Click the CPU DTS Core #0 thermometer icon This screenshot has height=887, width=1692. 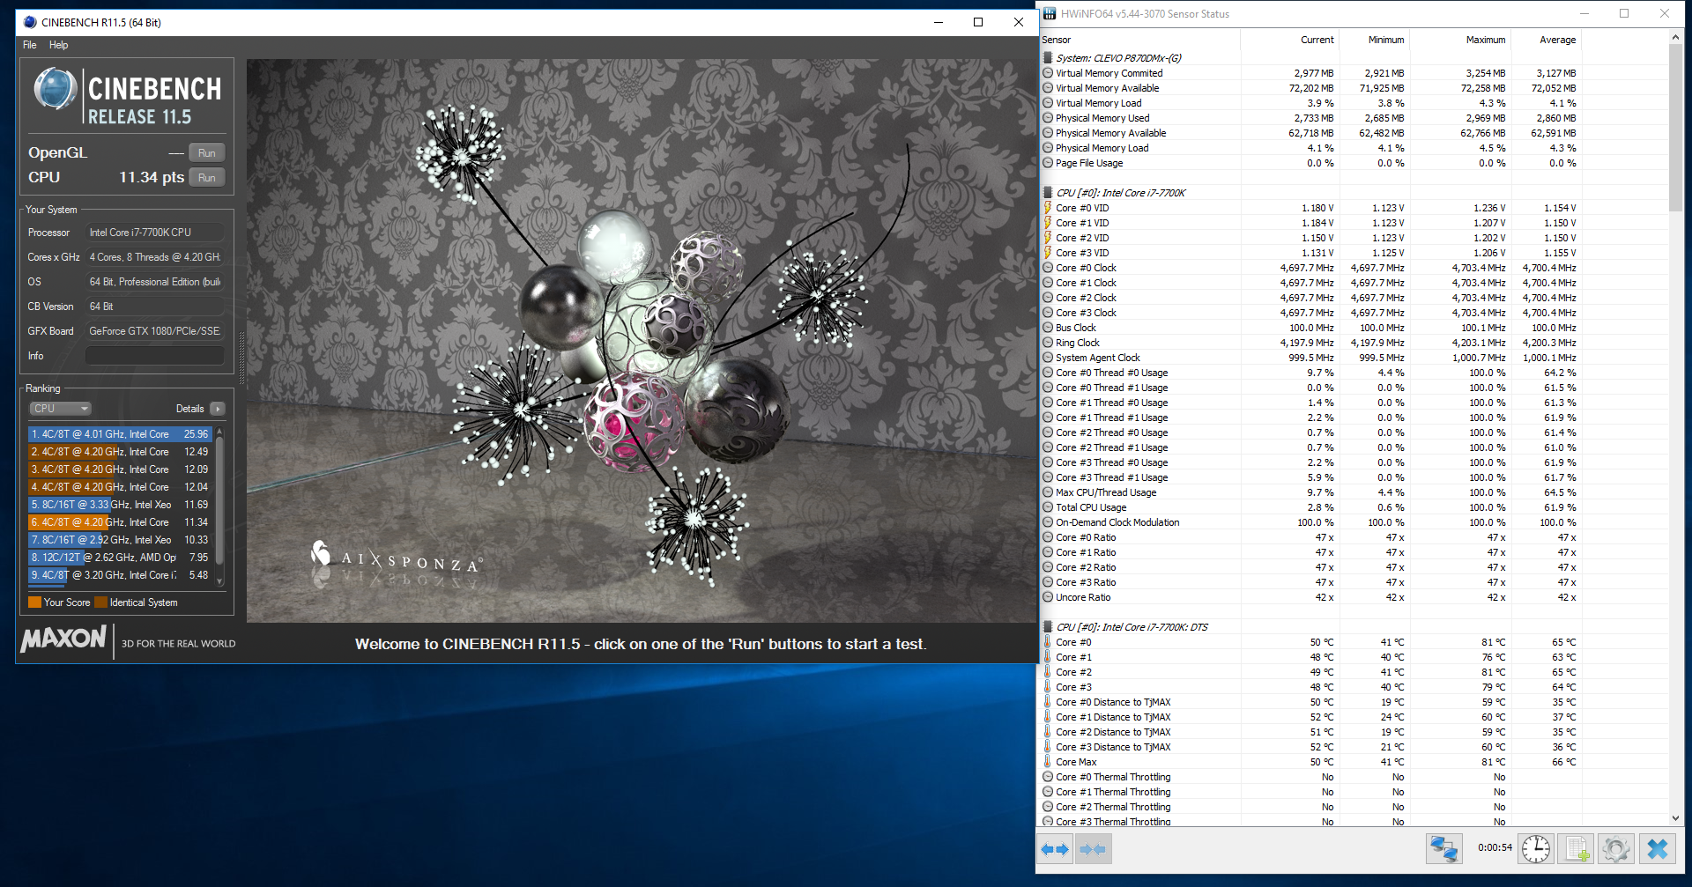pos(1048,642)
